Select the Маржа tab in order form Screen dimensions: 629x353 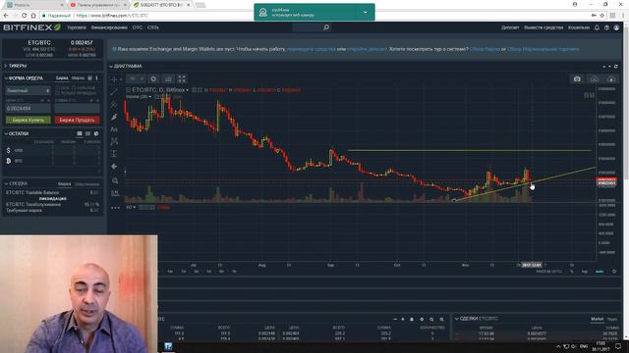78,78
